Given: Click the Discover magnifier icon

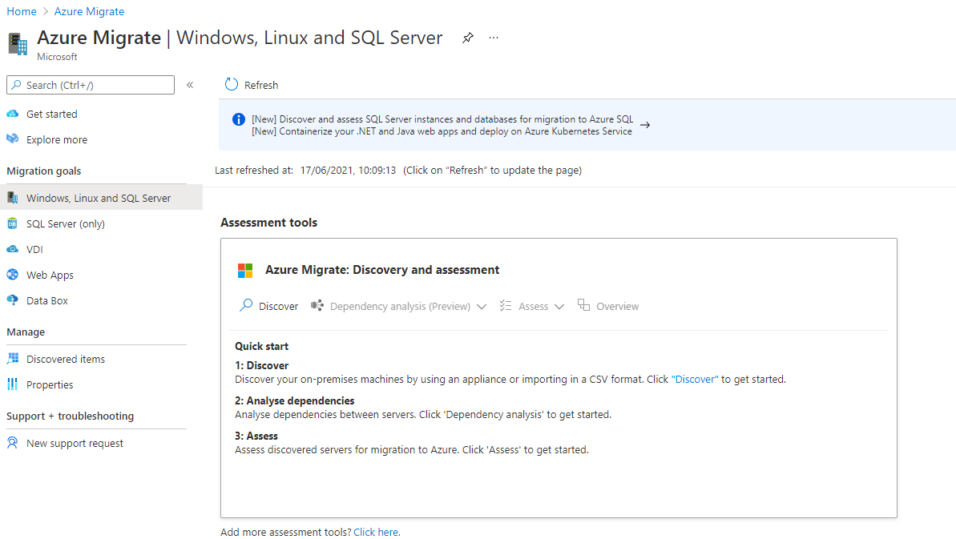Looking at the screenshot, I should point(246,306).
